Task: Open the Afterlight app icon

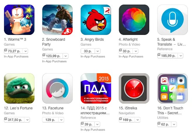Action: pyautogui.click(x=134, y=20)
